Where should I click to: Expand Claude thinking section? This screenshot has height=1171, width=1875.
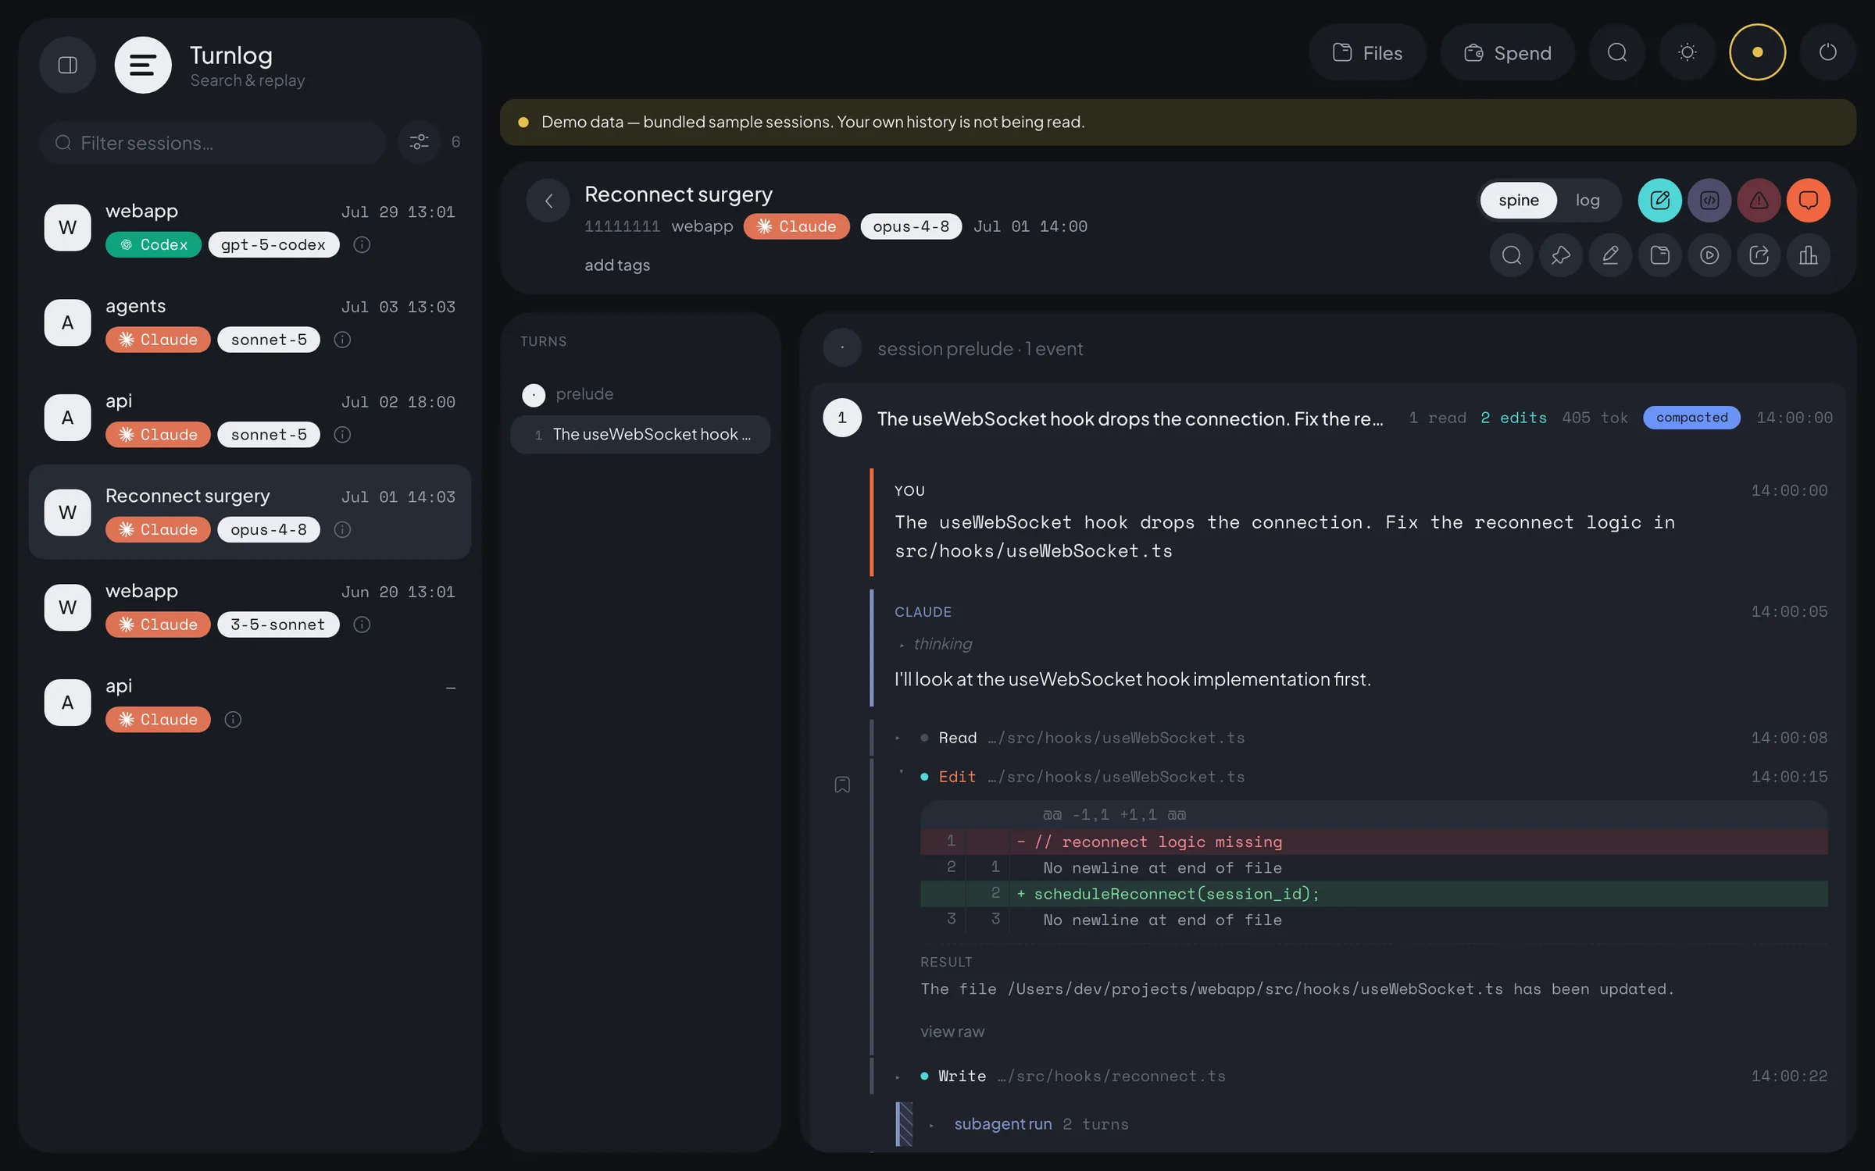[935, 644]
